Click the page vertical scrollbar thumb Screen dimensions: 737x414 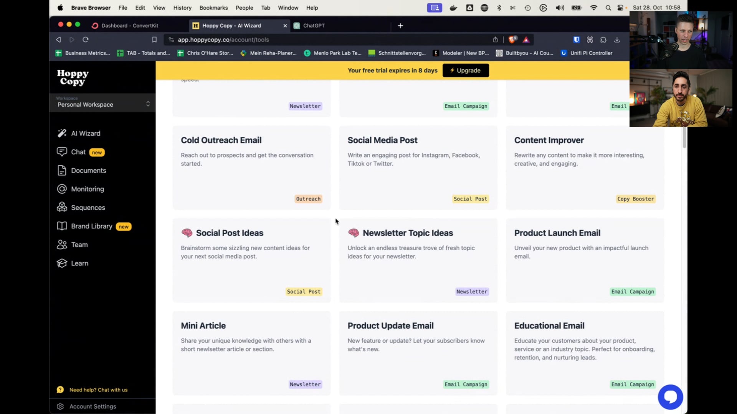(684, 137)
